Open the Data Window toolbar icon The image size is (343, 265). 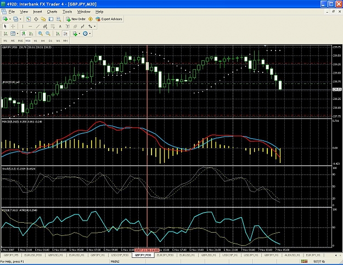(36, 19)
